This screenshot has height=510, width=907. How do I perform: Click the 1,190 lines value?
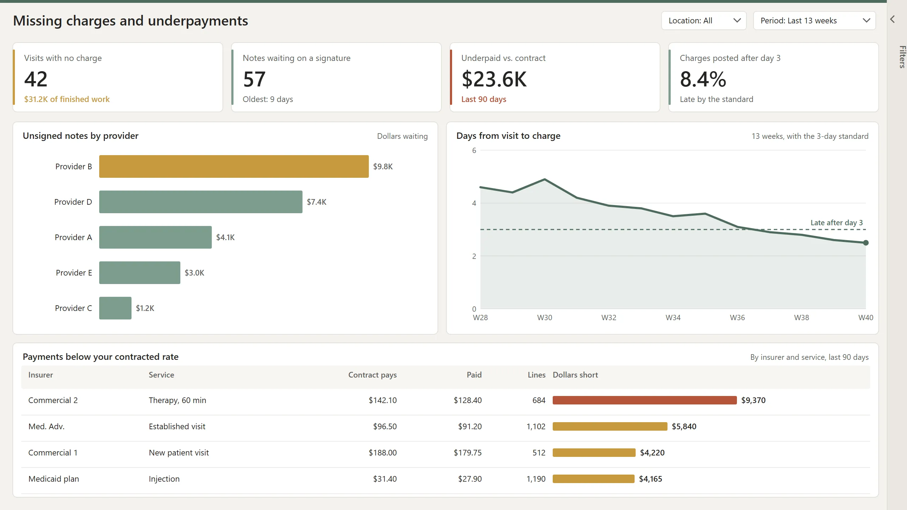536,479
